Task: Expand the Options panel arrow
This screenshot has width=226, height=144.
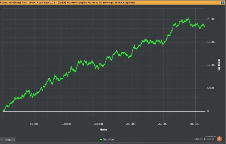Action: 2,140
